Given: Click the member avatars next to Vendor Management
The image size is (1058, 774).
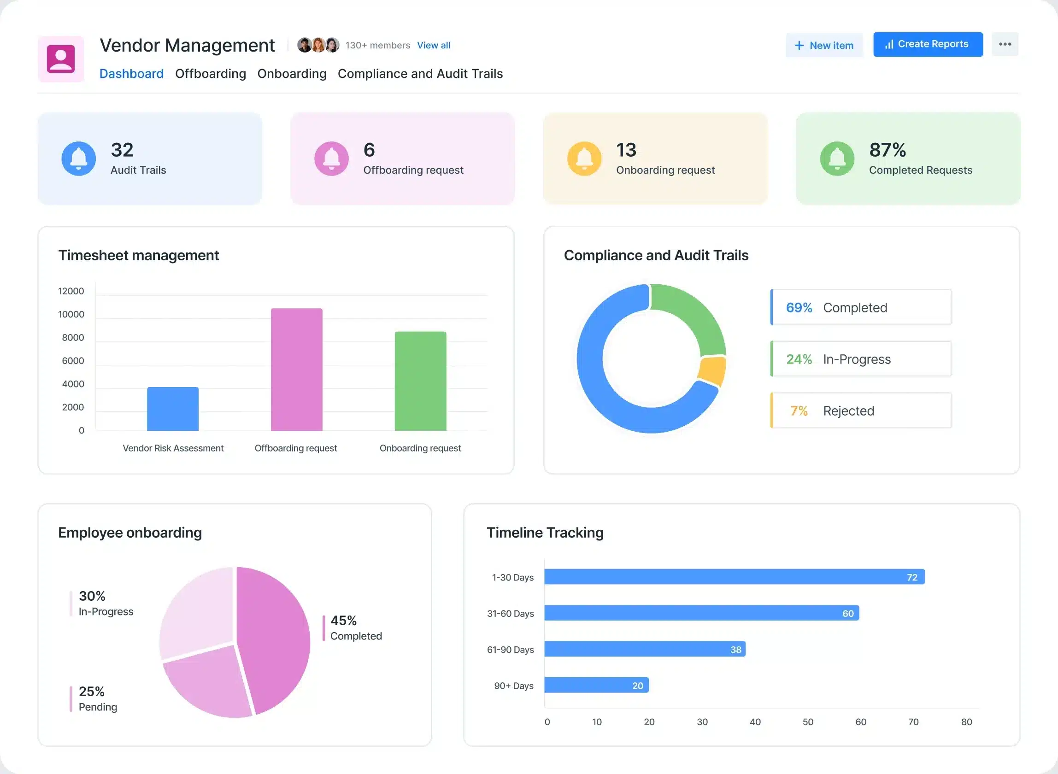Looking at the screenshot, I should [318, 44].
